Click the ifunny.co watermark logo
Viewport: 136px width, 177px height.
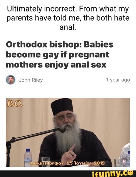(112, 174)
